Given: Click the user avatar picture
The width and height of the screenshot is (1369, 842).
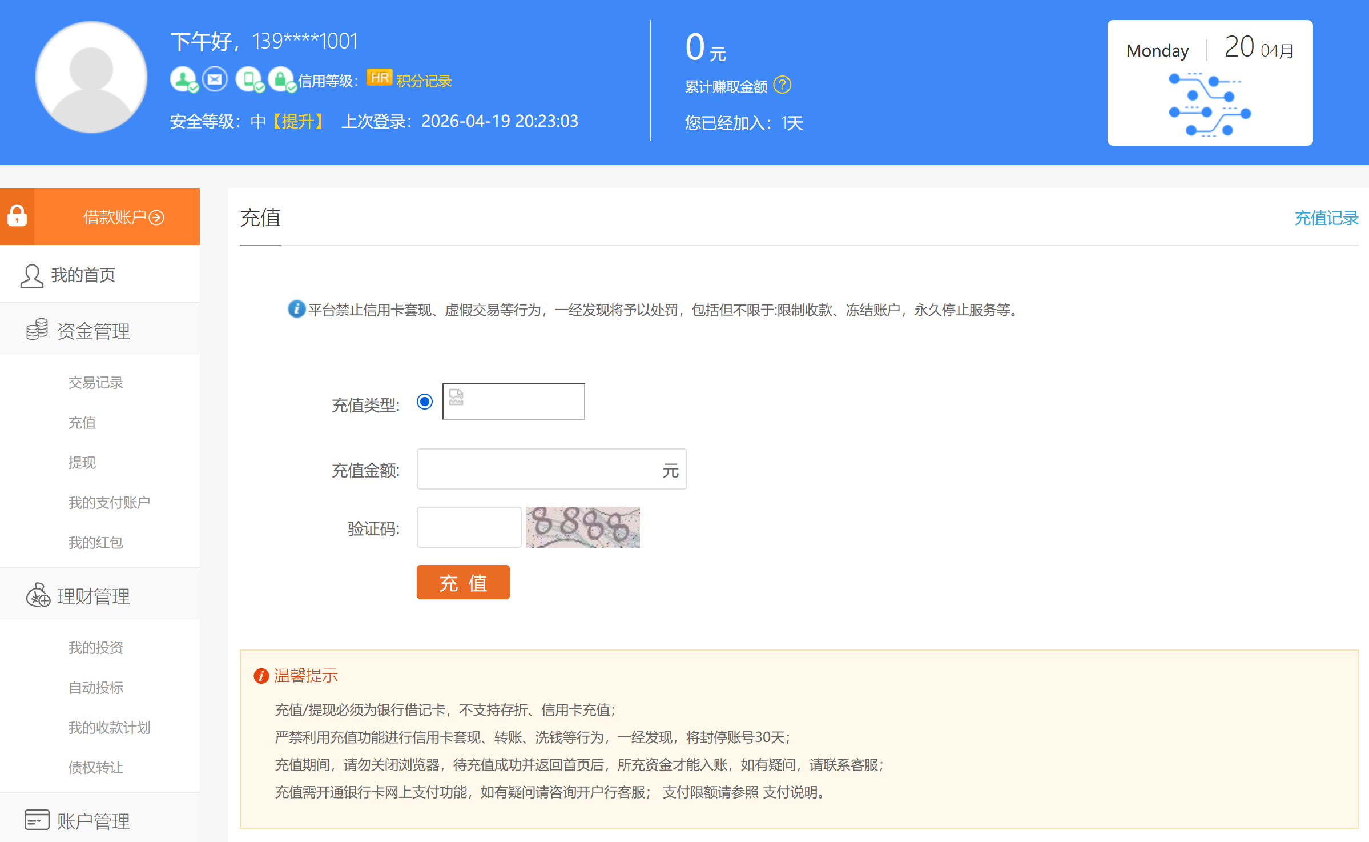Looking at the screenshot, I should [91, 77].
